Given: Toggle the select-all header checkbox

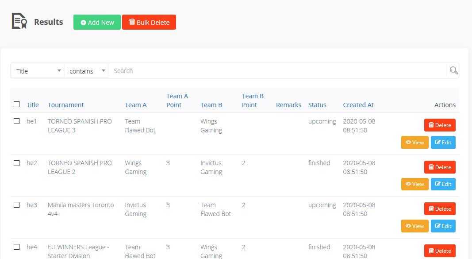Looking at the screenshot, I should pyautogui.click(x=16, y=104).
